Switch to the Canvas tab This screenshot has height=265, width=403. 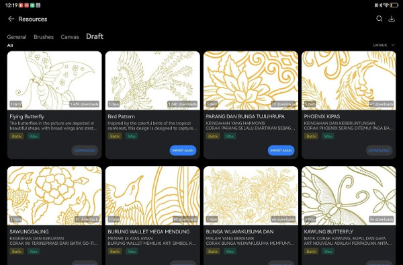[x=70, y=37]
